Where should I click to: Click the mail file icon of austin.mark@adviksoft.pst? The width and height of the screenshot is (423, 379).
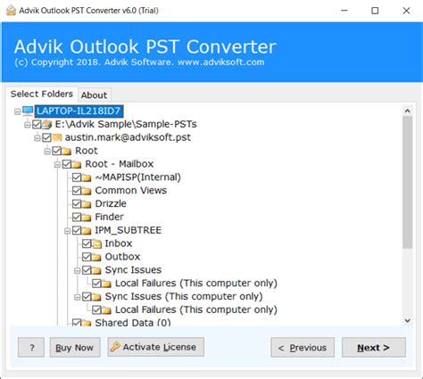[57, 137]
